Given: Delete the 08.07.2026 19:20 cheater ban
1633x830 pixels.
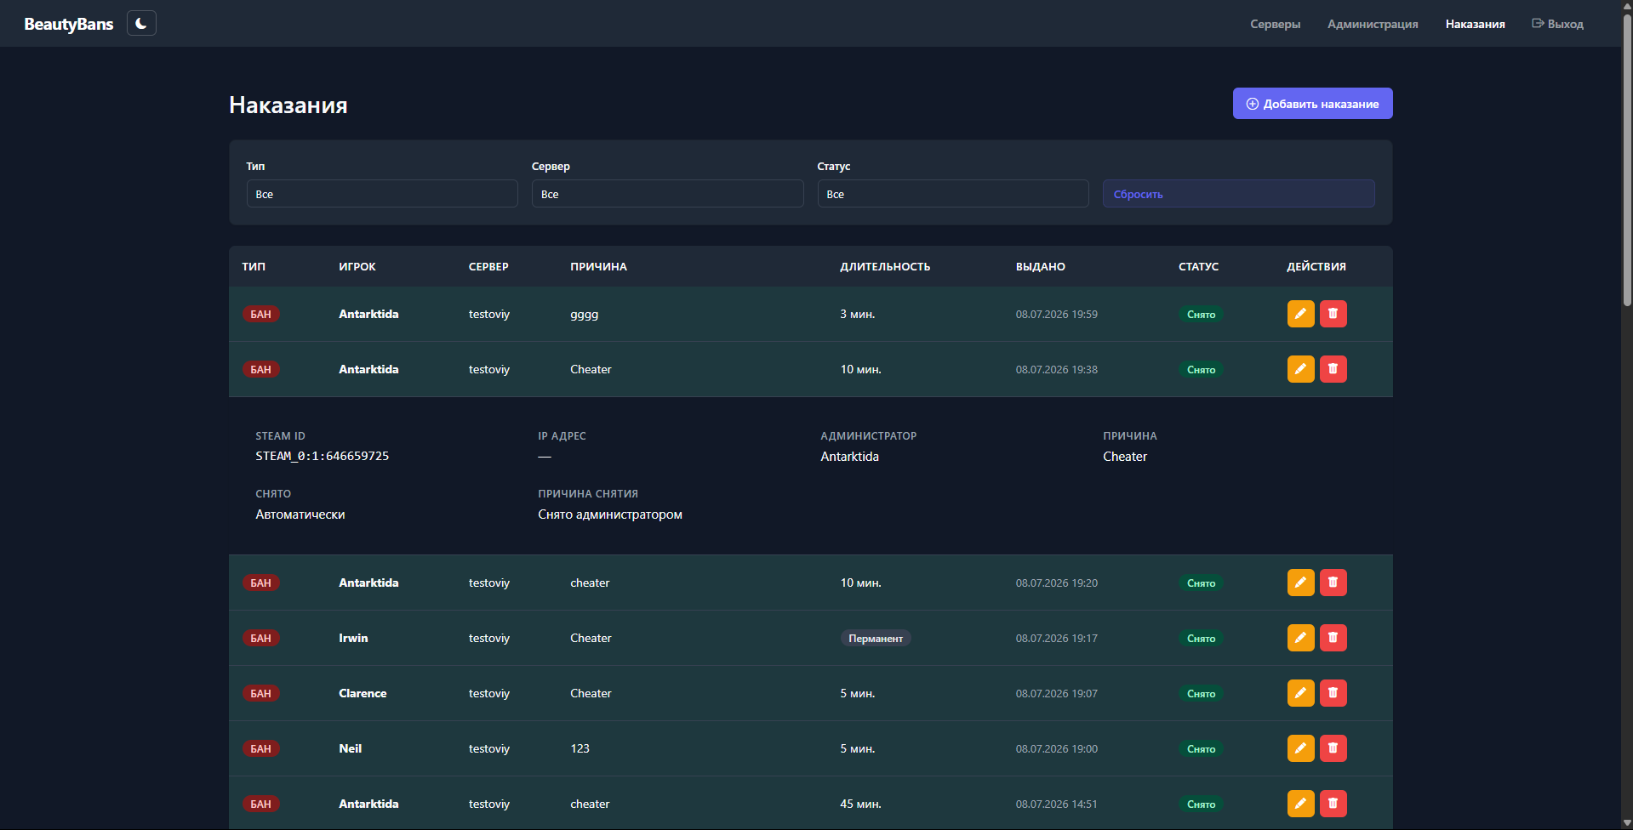Looking at the screenshot, I should point(1333,583).
